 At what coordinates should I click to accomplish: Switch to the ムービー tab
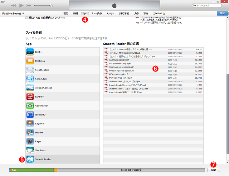[110, 14]
